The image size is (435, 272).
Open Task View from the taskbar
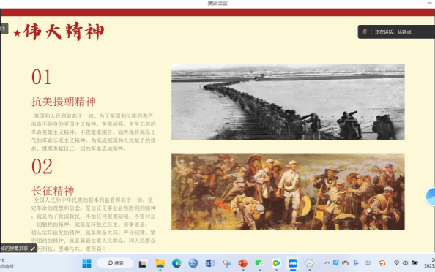point(143,263)
